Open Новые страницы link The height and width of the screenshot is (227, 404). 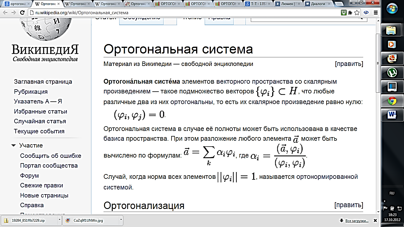[44, 195]
